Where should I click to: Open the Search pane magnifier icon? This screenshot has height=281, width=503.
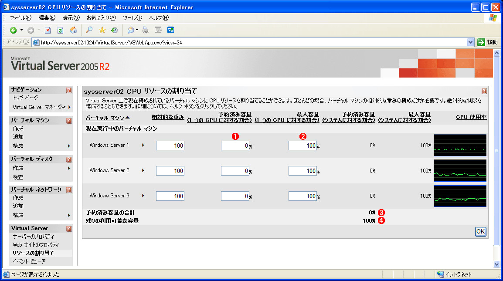tap(89, 30)
